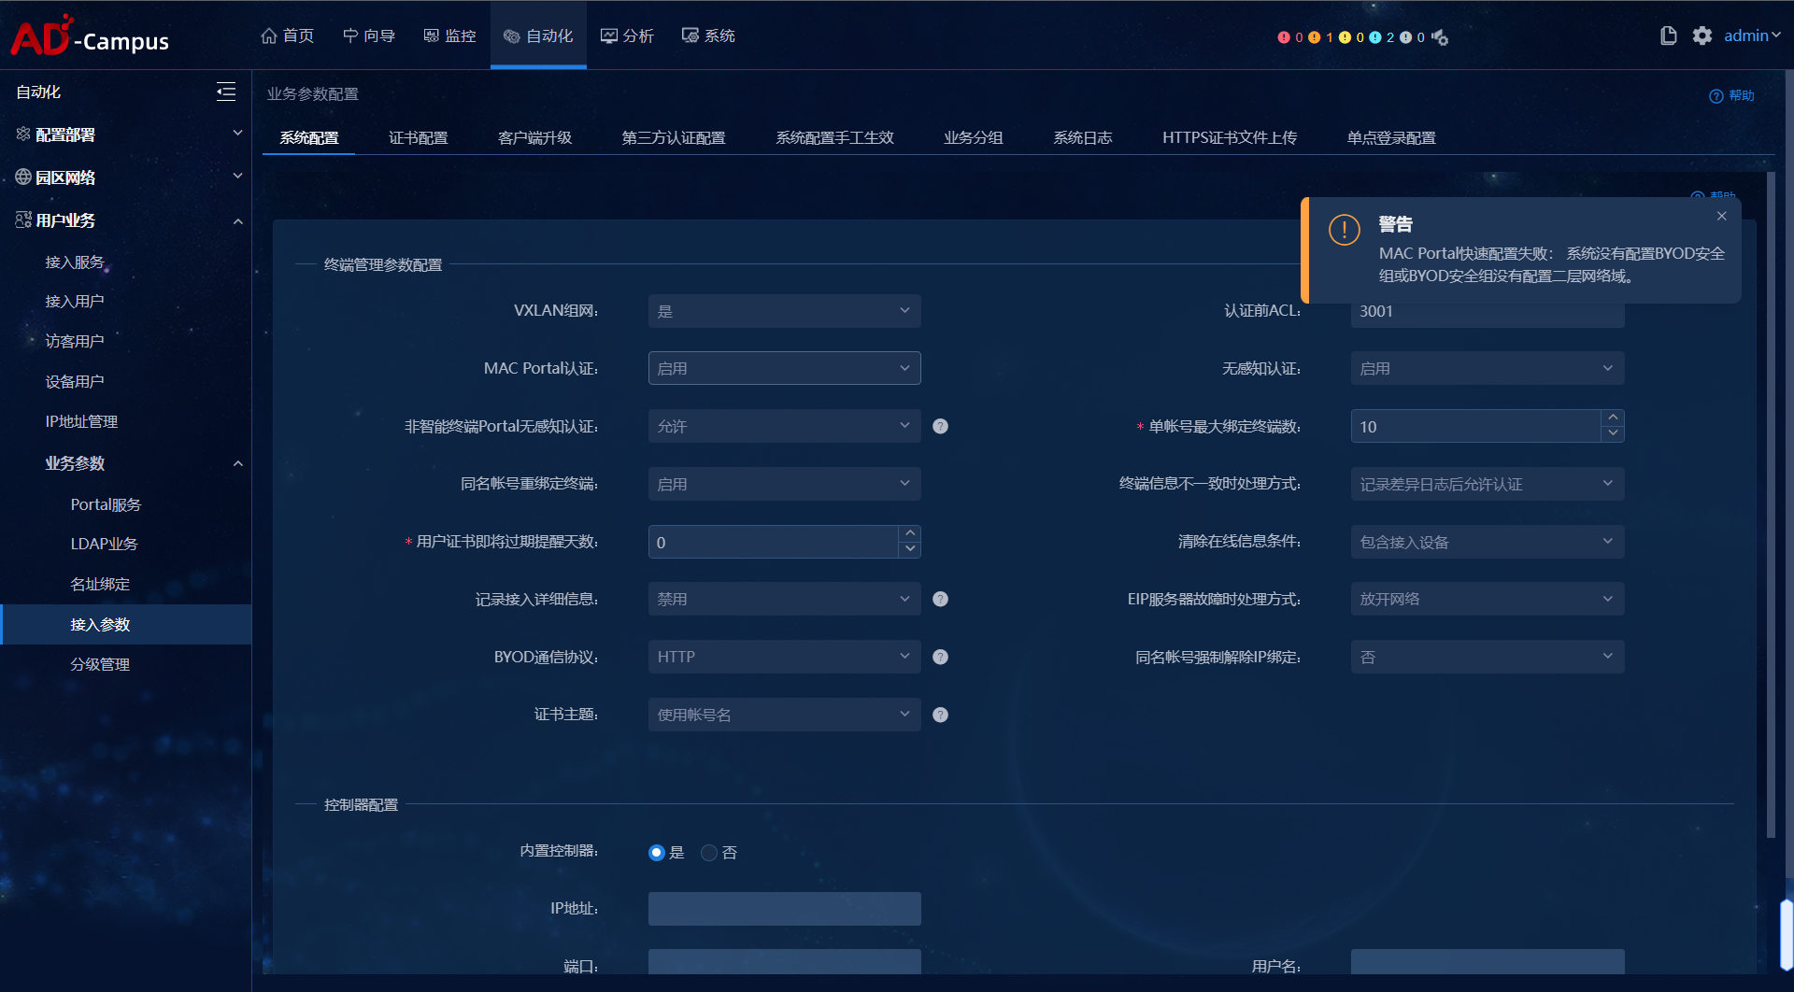
Task: Switch to the 系统日志 tab
Action: [1083, 138]
